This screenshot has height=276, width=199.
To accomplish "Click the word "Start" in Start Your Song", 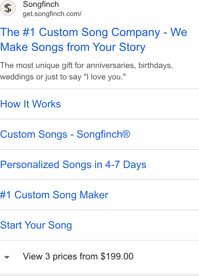I will (11, 225).
